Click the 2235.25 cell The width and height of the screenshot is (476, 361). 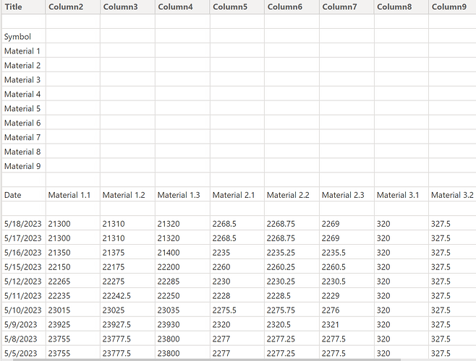coord(292,253)
